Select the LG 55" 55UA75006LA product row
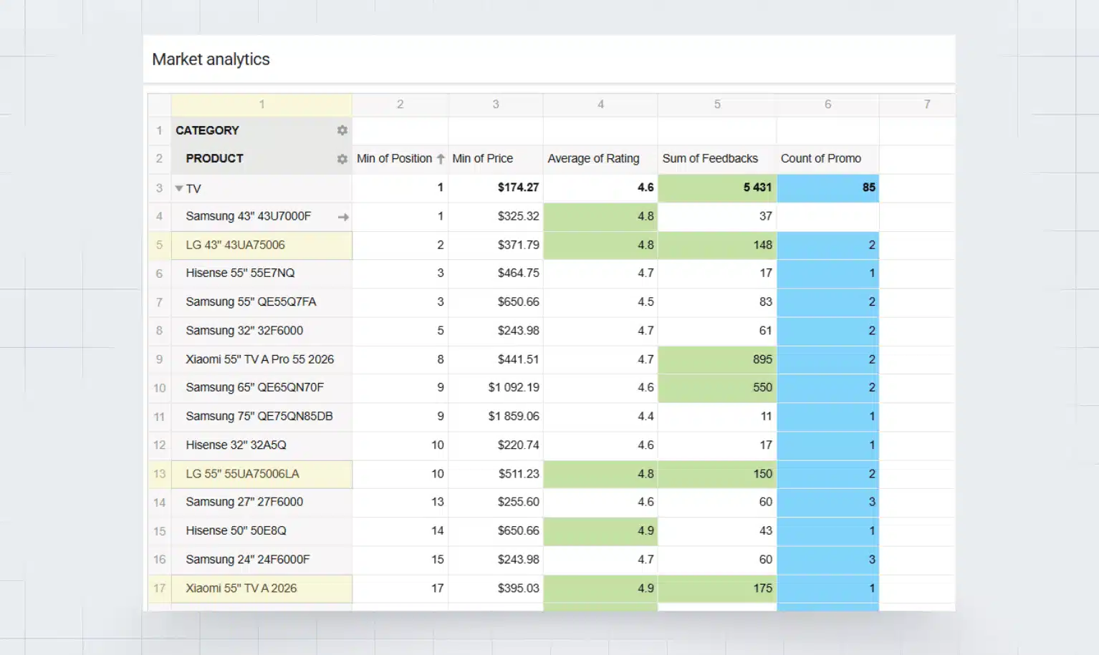Screen dimensions: 1099x655 coord(242,474)
